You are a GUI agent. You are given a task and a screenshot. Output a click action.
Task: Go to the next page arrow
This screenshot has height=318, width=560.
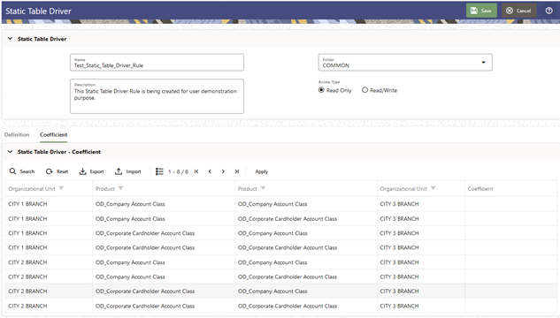223,171
